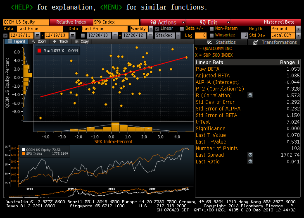Toggle first date range checkbox
This screenshot has width=304, height=218.
5,36
